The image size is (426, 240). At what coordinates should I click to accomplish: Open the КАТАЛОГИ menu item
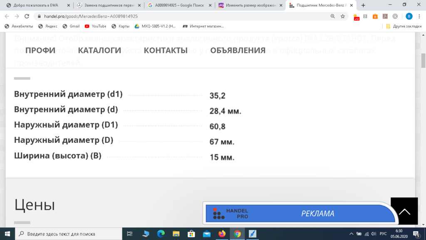click(99, 50)
